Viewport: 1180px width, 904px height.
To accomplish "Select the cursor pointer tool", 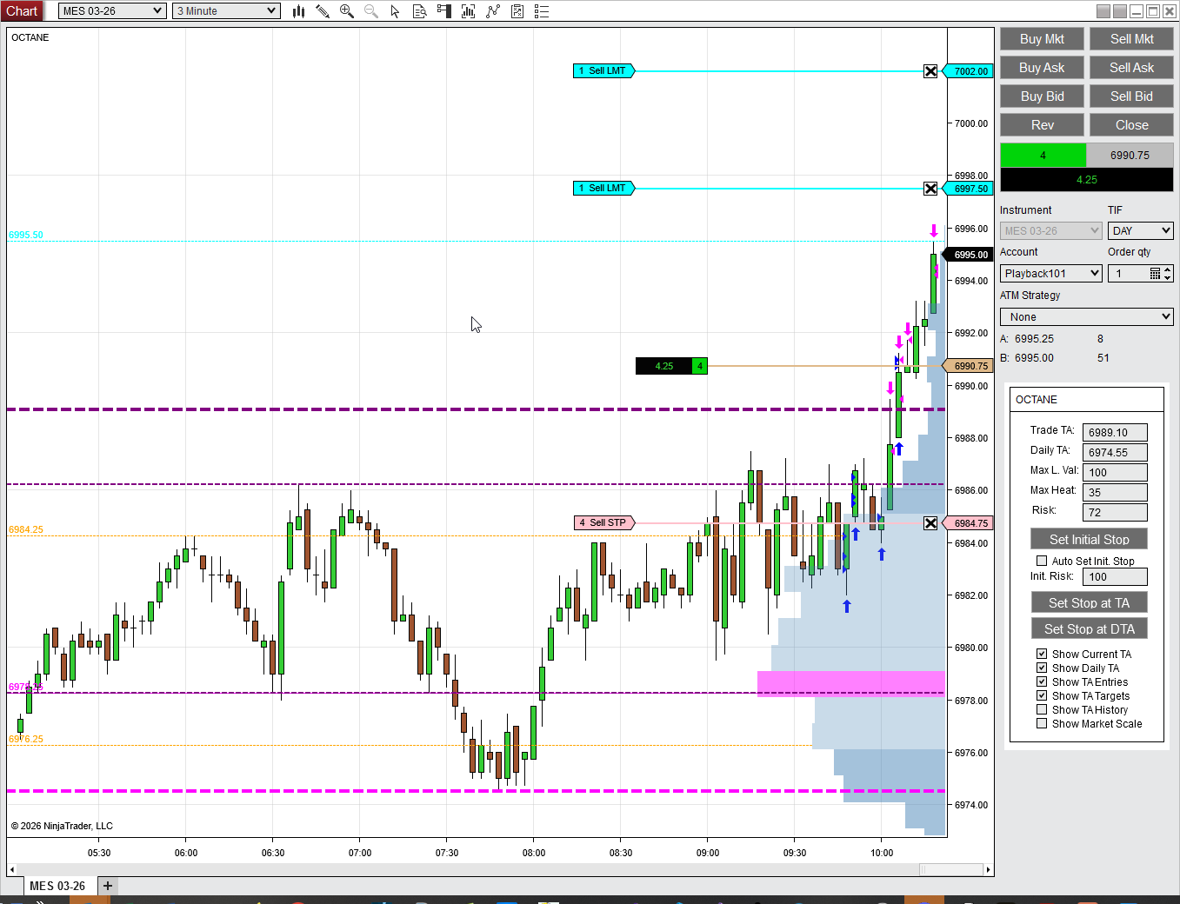I will 395,11.
